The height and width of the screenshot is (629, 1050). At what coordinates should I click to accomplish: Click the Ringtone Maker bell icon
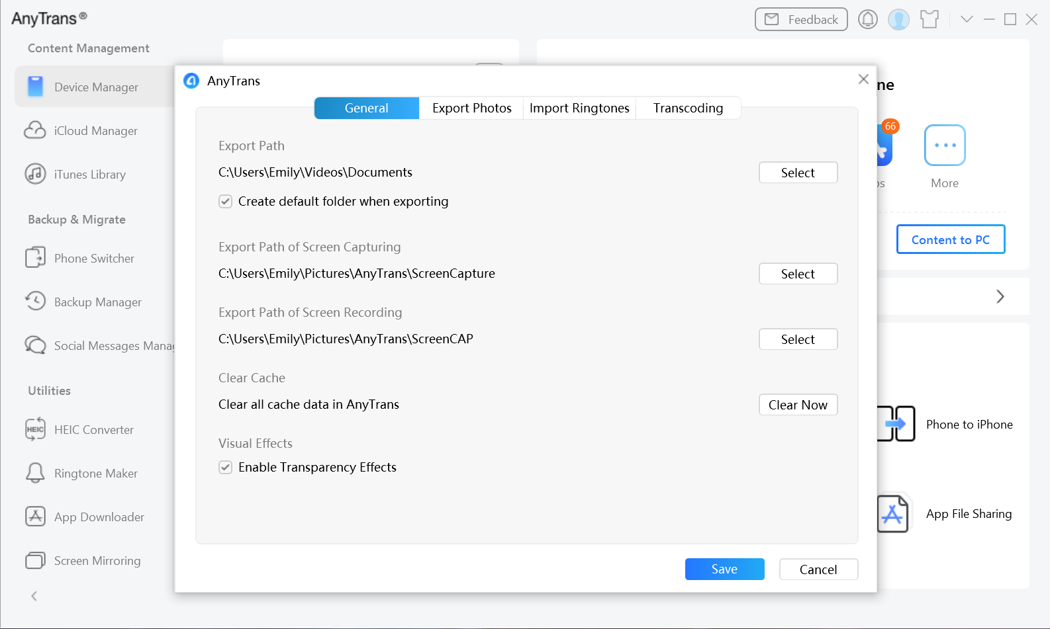tap(35, 473)
